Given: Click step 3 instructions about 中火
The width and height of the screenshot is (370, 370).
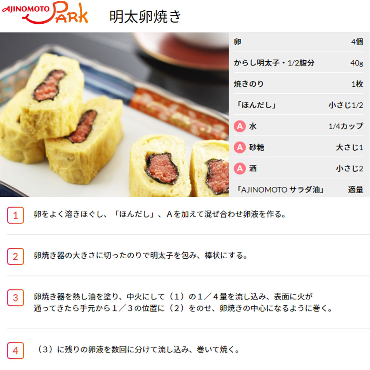Looking at the screenshot, I should (183, 302).
